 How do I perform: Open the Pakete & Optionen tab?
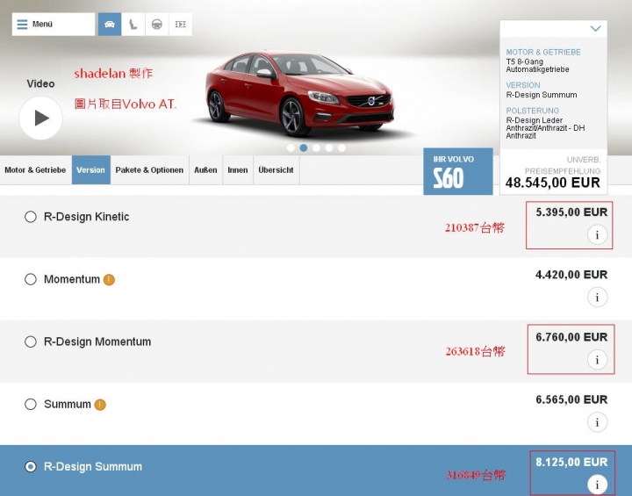pos(149,169)
